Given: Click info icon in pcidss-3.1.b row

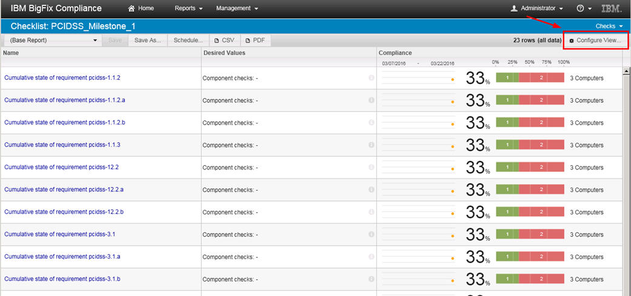Looking at the screenshot, I should pyautogui.click(x=372, y=278).
